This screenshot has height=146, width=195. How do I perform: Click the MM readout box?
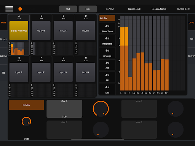pos(107,89)
